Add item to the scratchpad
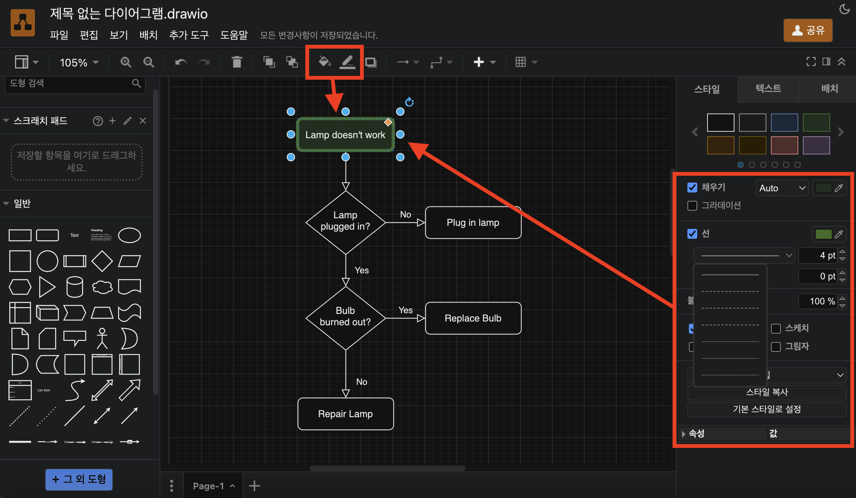856x498 pixels. pyautogui.click(x=112, y=121)
